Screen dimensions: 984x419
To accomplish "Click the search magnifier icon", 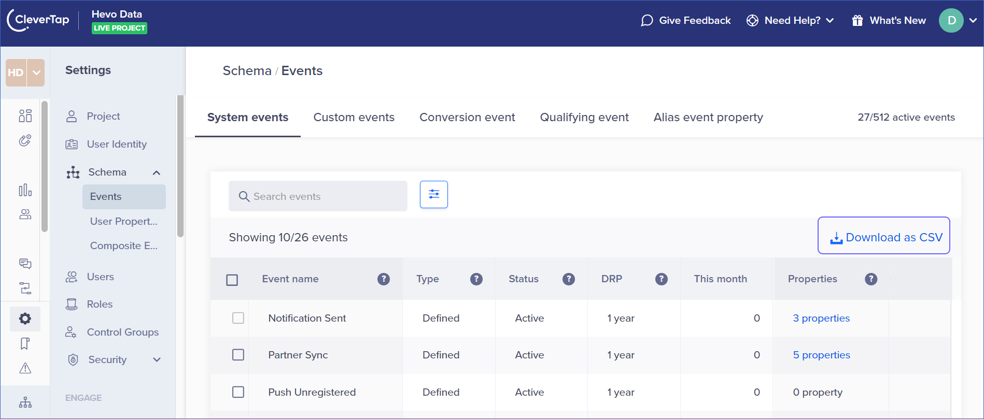I will 244,196.
